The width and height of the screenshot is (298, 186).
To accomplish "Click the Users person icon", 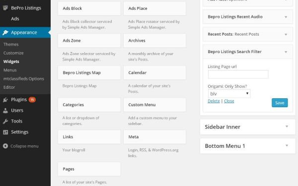I will [5, 111].
